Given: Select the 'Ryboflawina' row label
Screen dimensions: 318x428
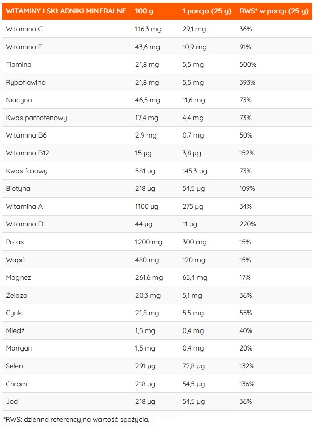Looking at the screenshot, I should pos(26,82).
